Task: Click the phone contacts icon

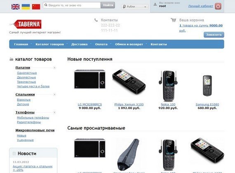Action: [96, 20]
